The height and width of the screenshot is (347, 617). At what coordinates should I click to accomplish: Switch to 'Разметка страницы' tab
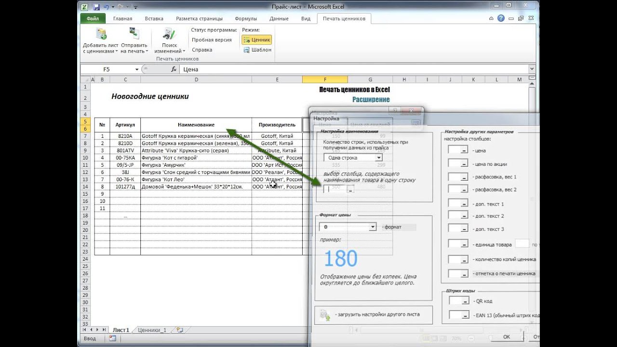coord(199,19)
